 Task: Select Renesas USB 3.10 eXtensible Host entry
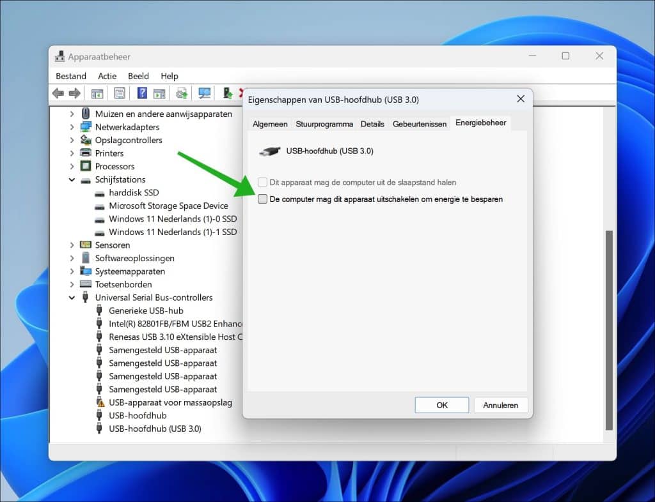click(x=175, y=337)
